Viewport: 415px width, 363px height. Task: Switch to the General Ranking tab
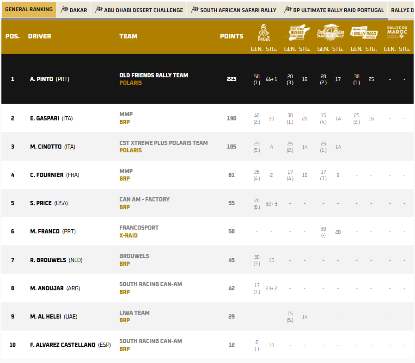28,10
